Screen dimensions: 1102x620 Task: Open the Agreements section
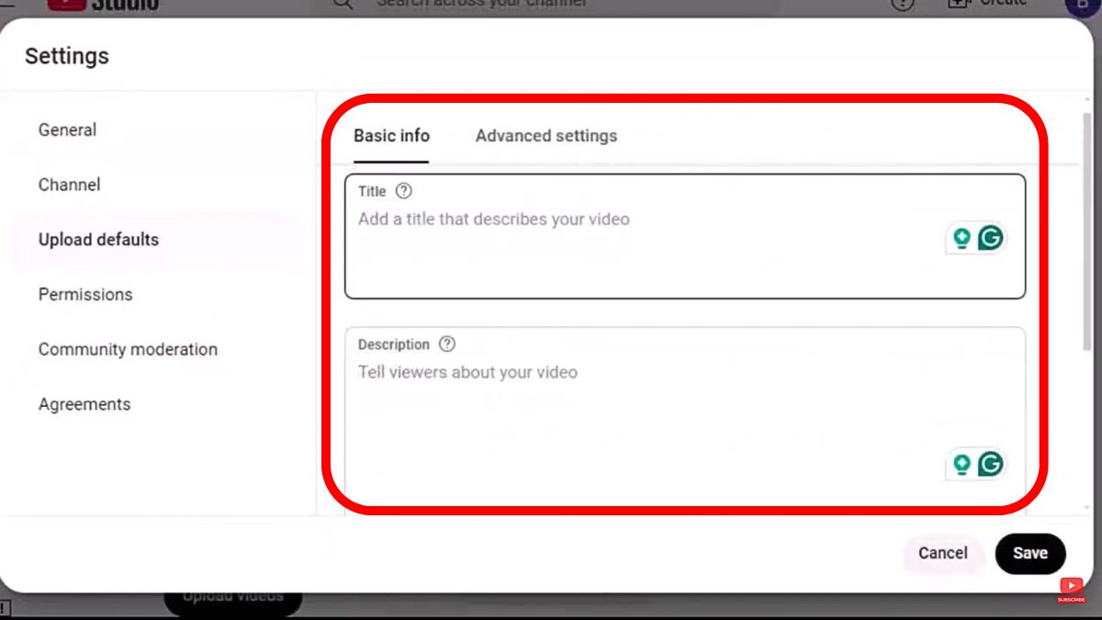point(84,405)
